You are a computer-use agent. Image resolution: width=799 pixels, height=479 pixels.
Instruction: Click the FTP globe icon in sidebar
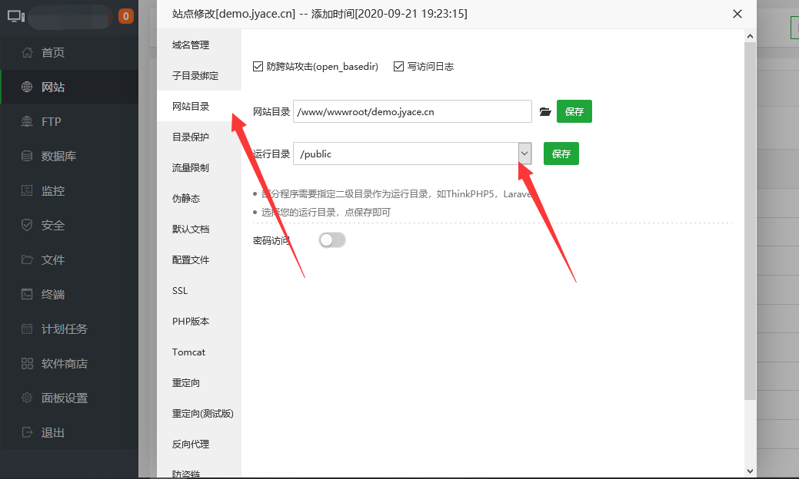(27, 121)
